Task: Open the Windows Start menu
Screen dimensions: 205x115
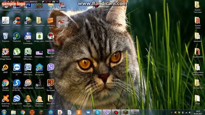Action: pos(4,112)
